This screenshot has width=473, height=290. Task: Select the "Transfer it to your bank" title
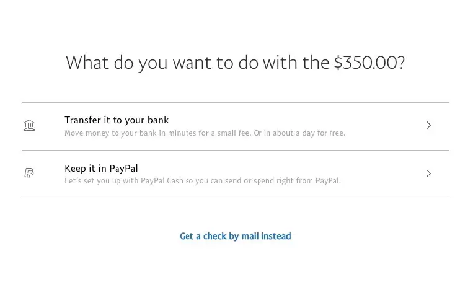tap(117, 120)
